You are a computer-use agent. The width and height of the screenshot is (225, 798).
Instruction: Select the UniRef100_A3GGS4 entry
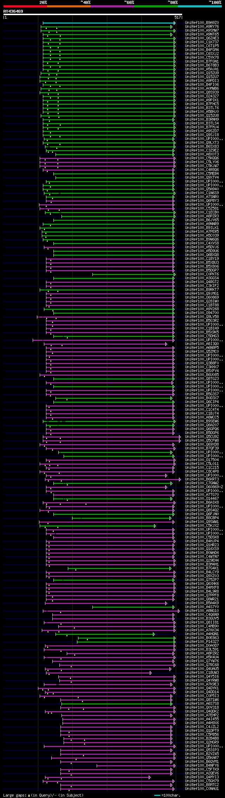202,278
